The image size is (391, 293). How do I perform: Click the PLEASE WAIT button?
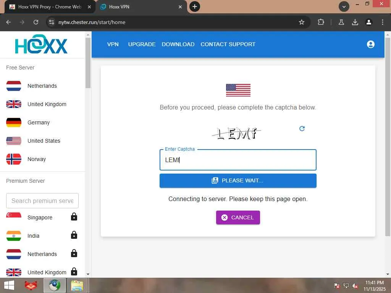point(238,180)
